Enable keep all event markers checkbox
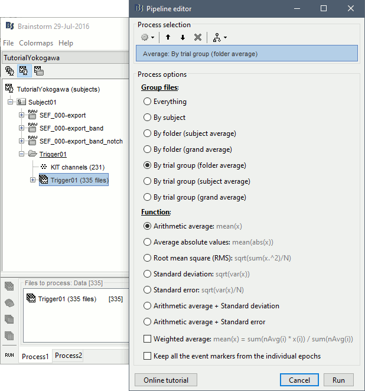 pyautogui.click(x=147, y=356)
